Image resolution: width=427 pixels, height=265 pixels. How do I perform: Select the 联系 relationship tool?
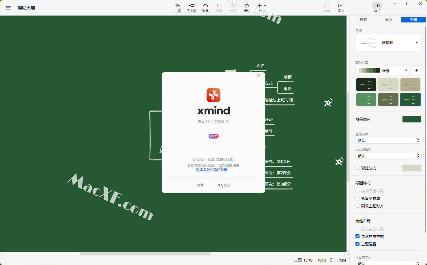coord(205,8)
